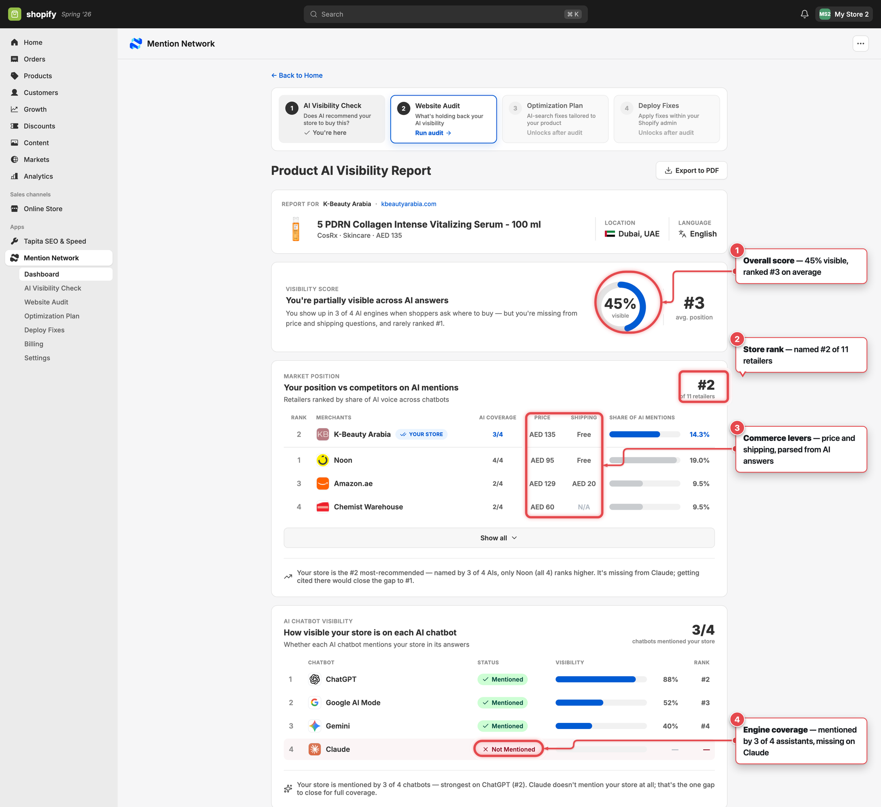Click the Mention Network header logo
The image size is (881, 807).
point(136,44)
